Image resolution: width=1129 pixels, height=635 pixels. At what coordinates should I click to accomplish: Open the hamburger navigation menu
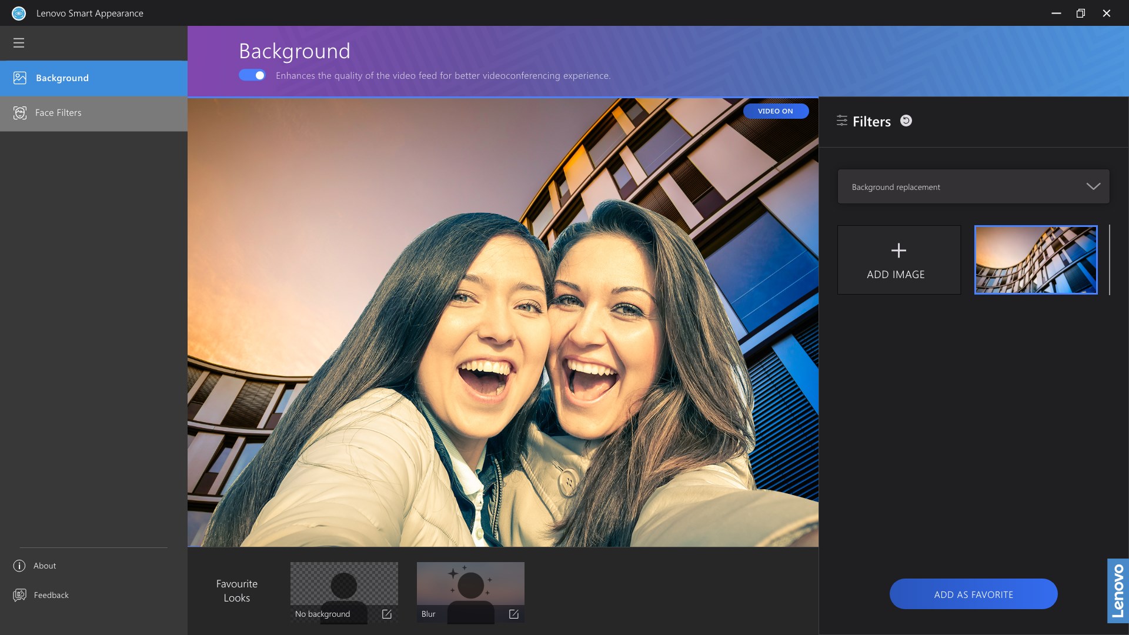coord(19,43)
